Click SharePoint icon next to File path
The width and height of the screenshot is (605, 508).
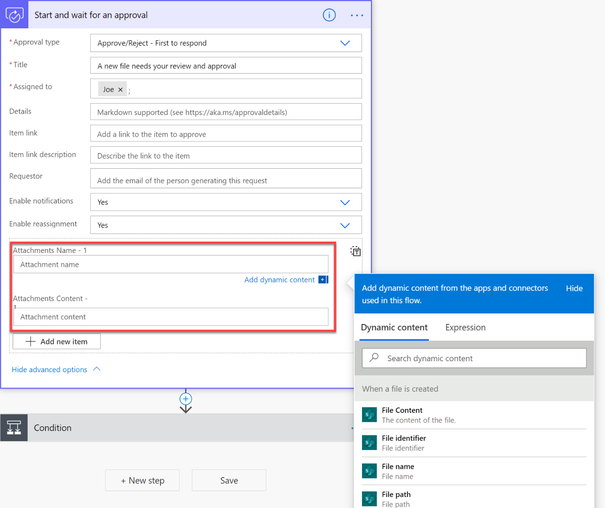pos(370,499)
